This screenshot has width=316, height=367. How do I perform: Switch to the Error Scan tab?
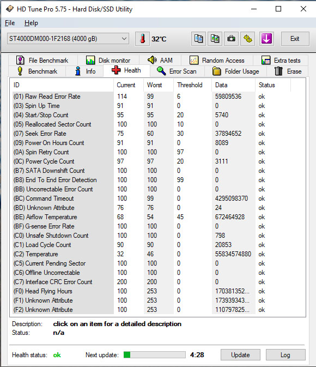click(177, 71)
